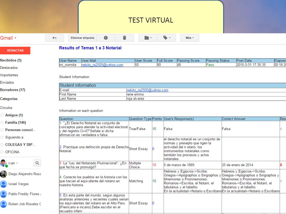Image resolution: width=286 pixels, height=214 pixels.
Task: Click the red X result mark for question 3
Action: [281, 165]
